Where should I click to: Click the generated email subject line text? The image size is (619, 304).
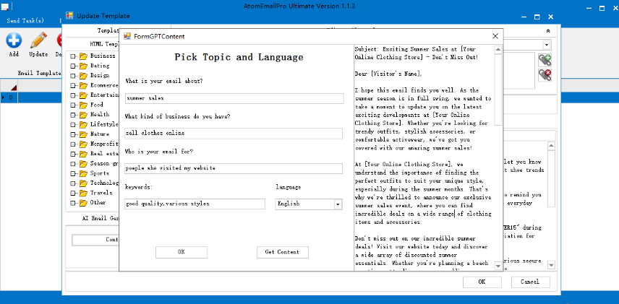click(x=417, y=53)
